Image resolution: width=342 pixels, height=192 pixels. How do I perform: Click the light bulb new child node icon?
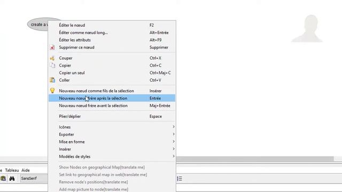(x=52, y=91)
